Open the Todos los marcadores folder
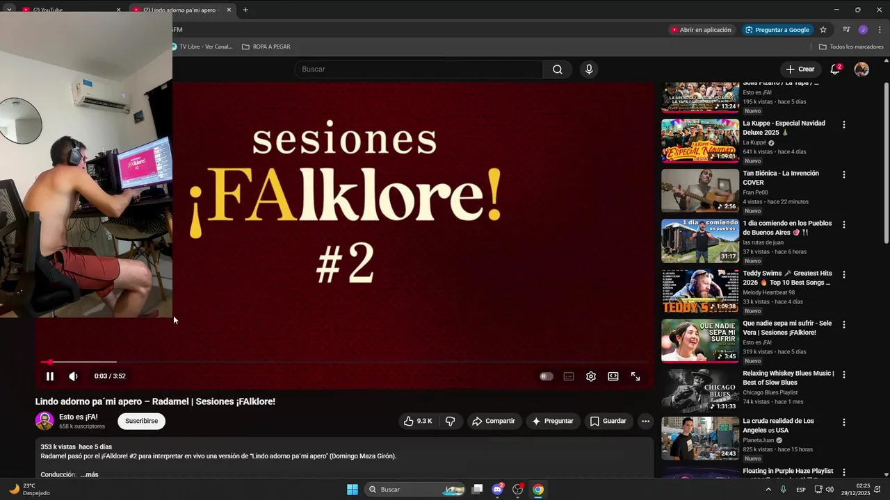The image size is (890, 500). pyautogui.click(x=851, y=47)
